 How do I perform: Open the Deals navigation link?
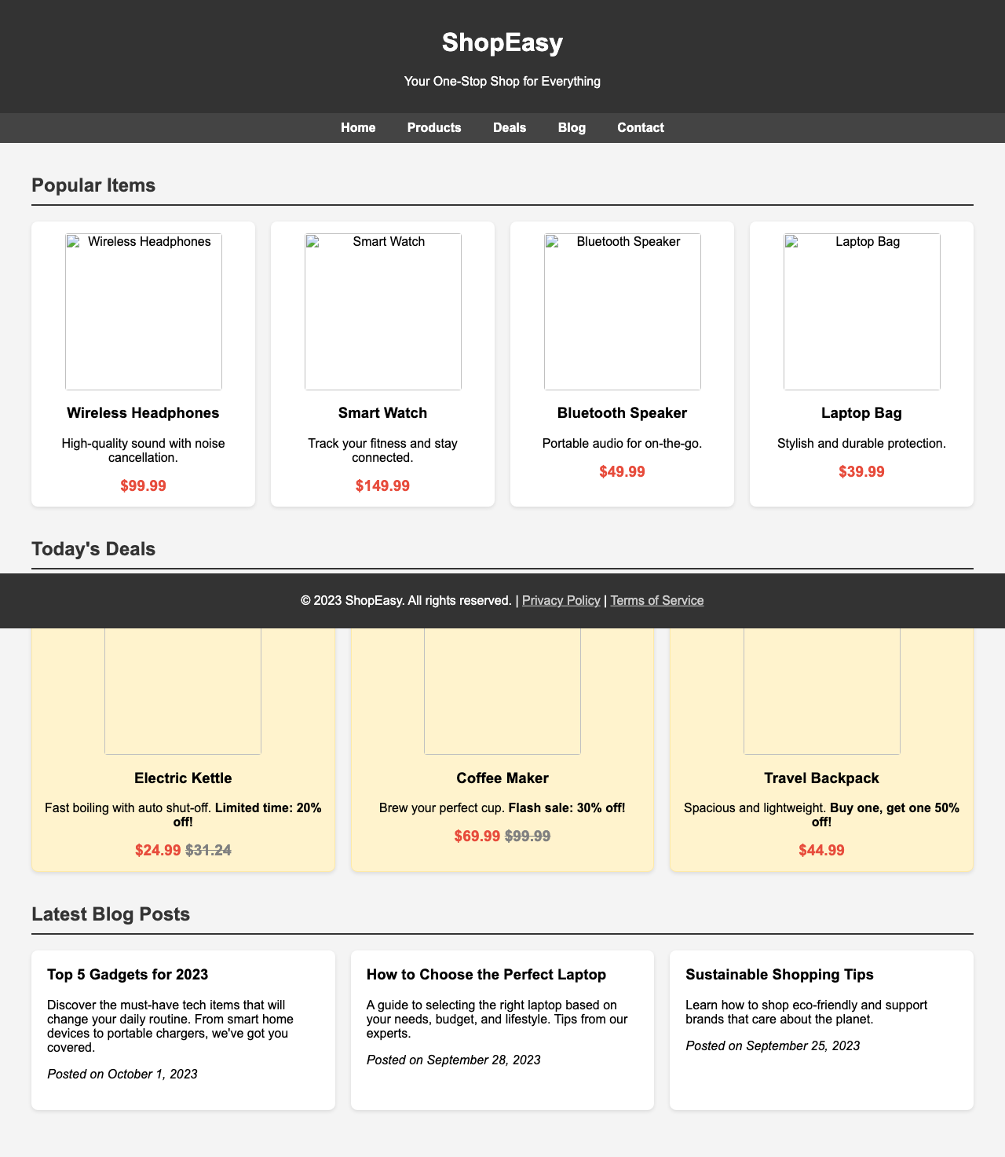(509, 126)
